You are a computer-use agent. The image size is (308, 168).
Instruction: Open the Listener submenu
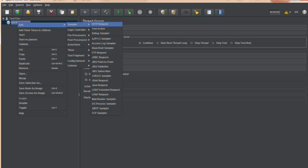tap(79, 66)
